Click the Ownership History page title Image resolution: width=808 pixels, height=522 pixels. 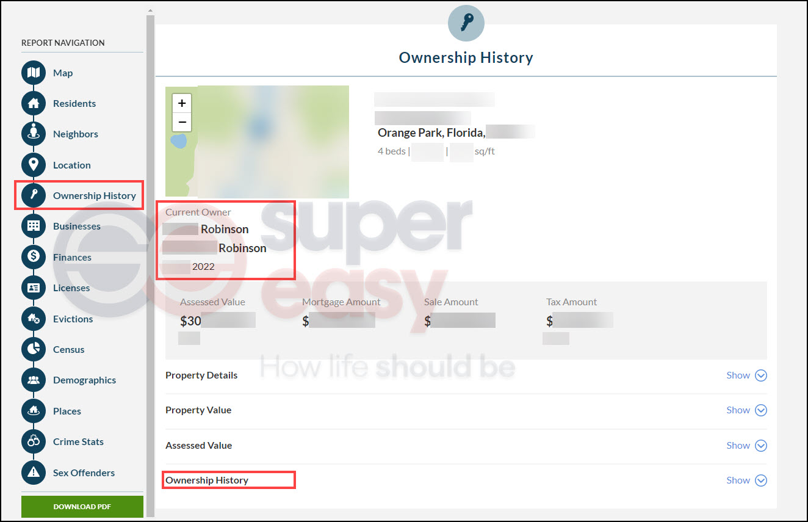(x=466, y=57)
